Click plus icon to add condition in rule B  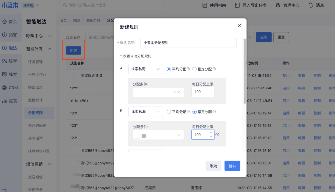[x=217, y=135]
